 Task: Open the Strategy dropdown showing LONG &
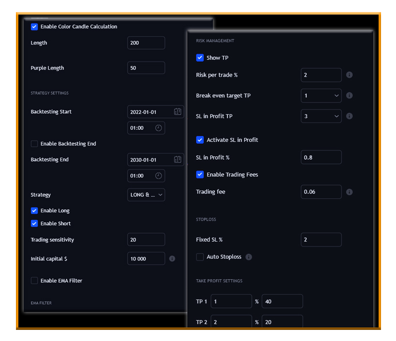click(x=146, y=195)
